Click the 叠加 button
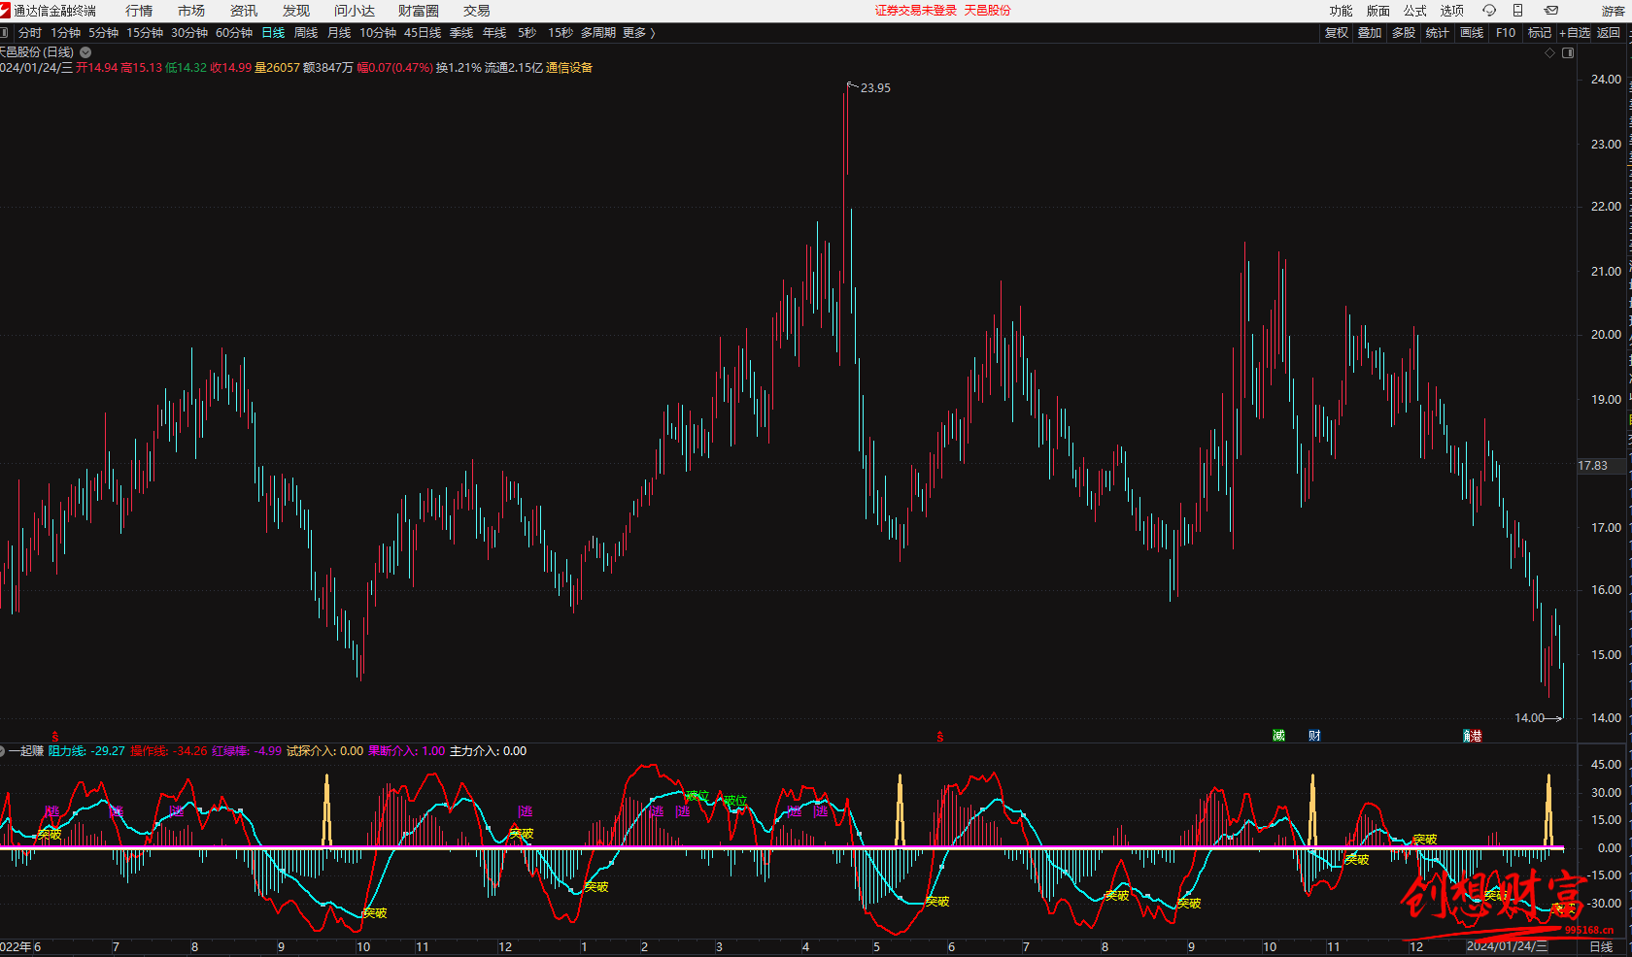The width and height of the screenshot is (1632, 957). pos(1370,32)
